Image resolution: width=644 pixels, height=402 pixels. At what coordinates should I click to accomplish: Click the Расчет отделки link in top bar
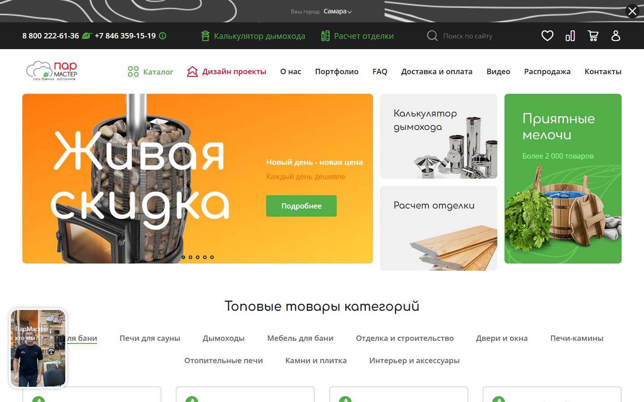[x=364, y=36]
